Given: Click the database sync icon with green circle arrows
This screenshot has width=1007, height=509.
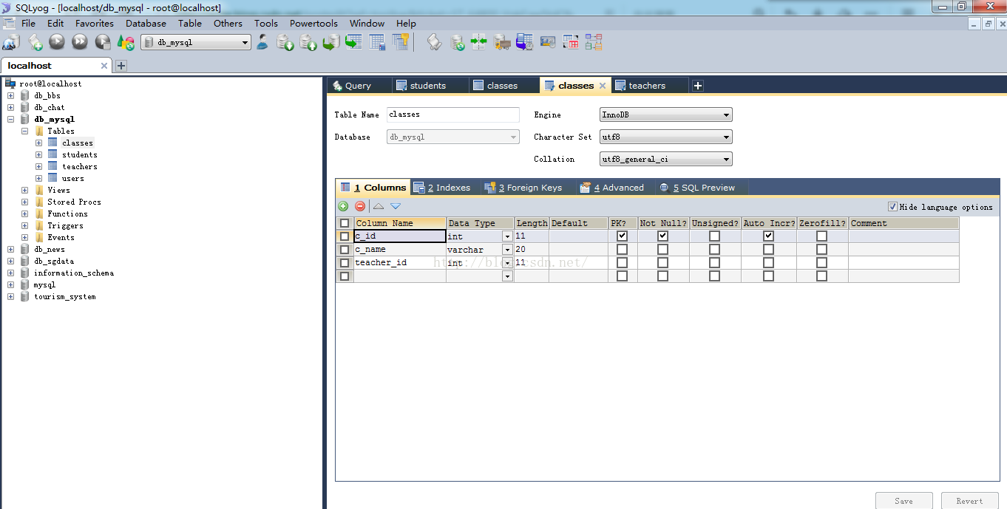Looking at the screenshot, I should coord(458,42).
